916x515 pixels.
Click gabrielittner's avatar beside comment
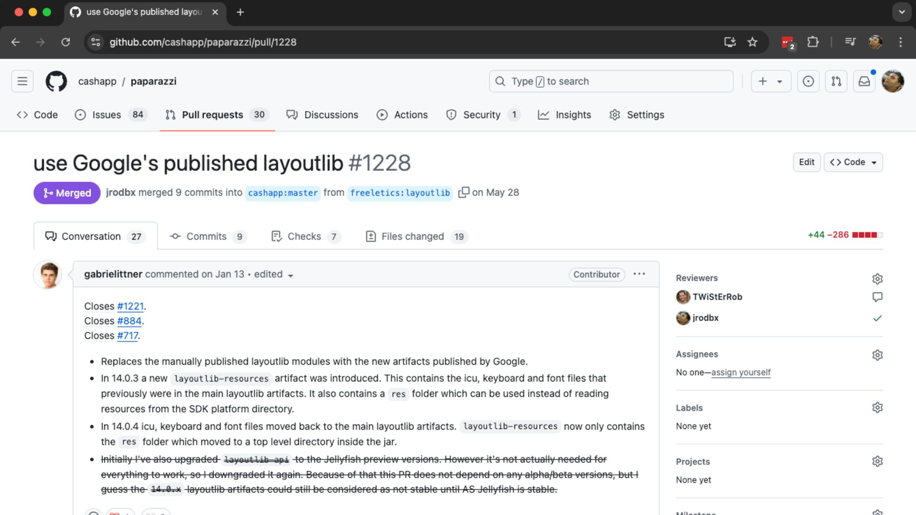pos(48,275)
